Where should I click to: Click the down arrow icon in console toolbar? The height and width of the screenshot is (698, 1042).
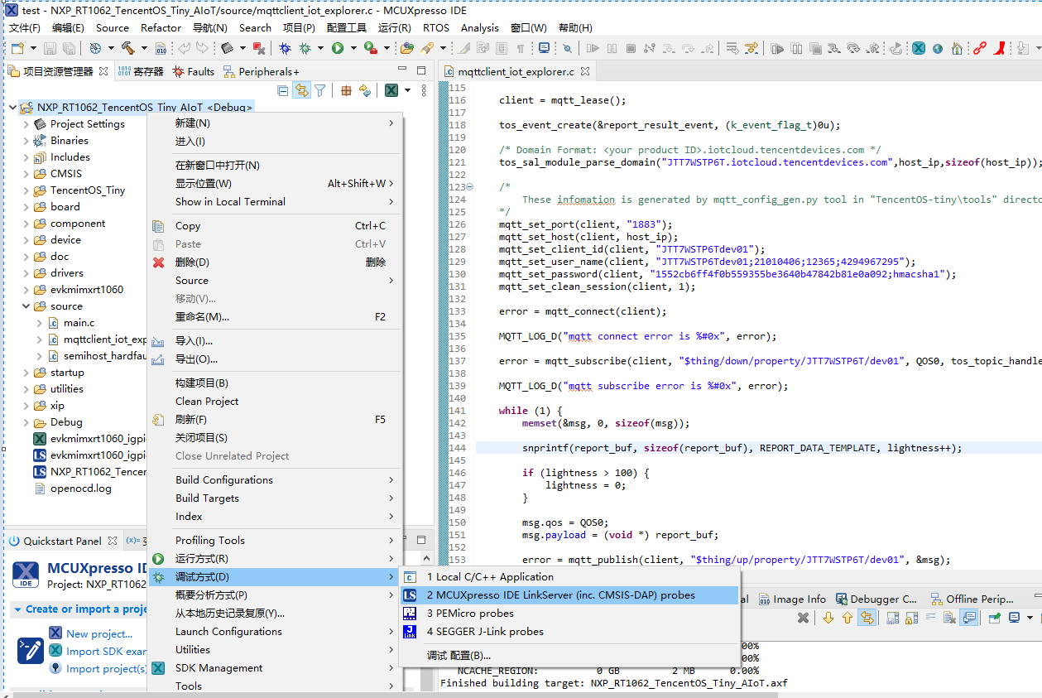[x=828, y=618]
